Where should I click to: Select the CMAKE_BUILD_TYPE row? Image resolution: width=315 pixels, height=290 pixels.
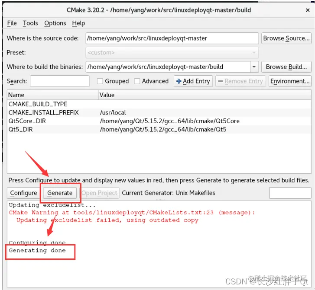(x=159, y=104)
